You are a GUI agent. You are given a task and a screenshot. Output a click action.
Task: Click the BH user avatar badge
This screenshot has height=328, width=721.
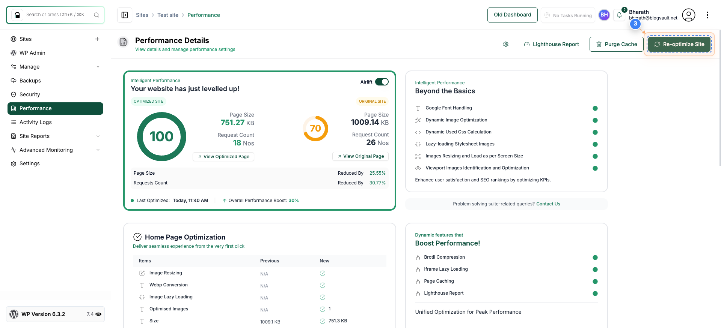click(x=604, y=15)
